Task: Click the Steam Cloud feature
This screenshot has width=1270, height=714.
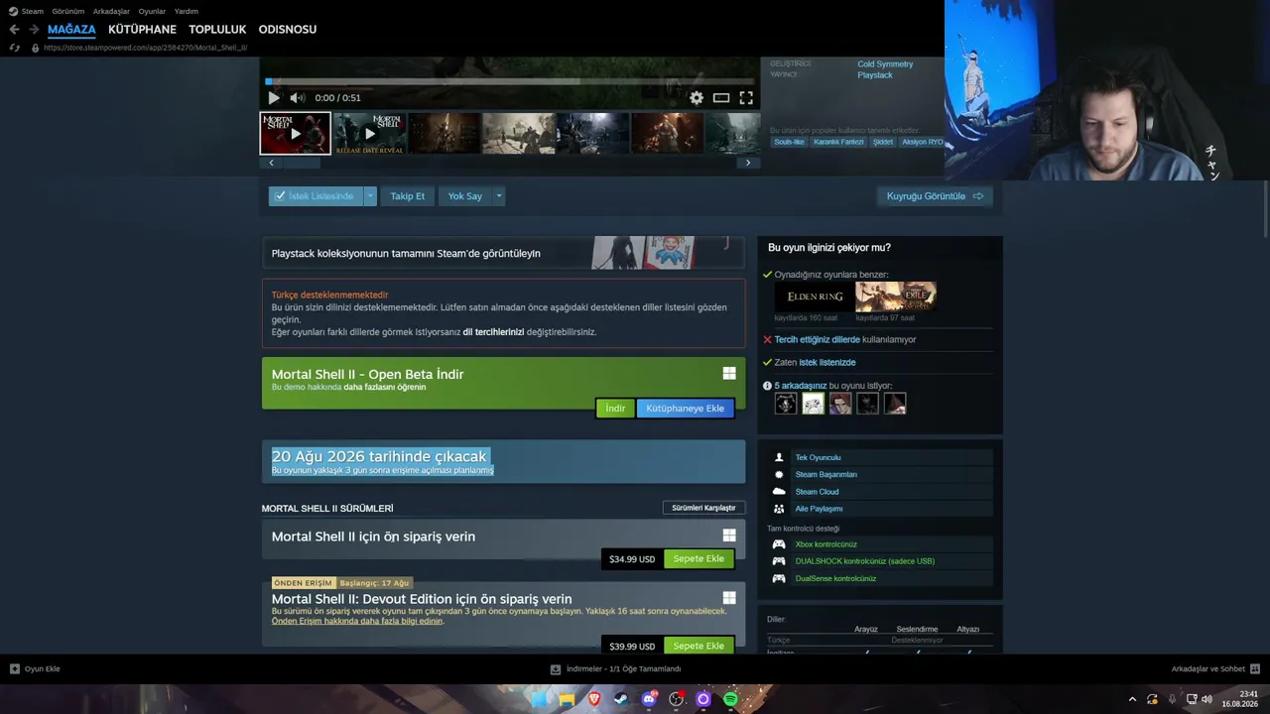Action: (881, 492)
